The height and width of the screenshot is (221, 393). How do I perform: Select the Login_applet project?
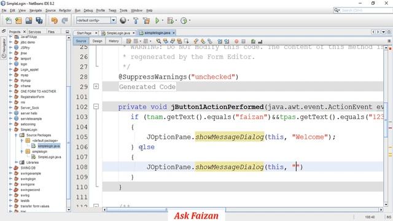[x=29, y=69]
